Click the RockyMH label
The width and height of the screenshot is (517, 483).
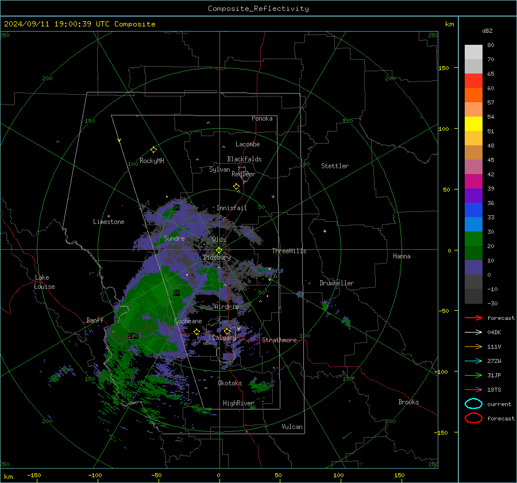tap(152, 161)
